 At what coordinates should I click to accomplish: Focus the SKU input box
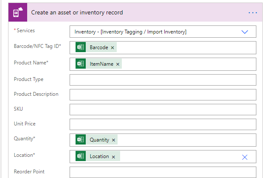163,110
